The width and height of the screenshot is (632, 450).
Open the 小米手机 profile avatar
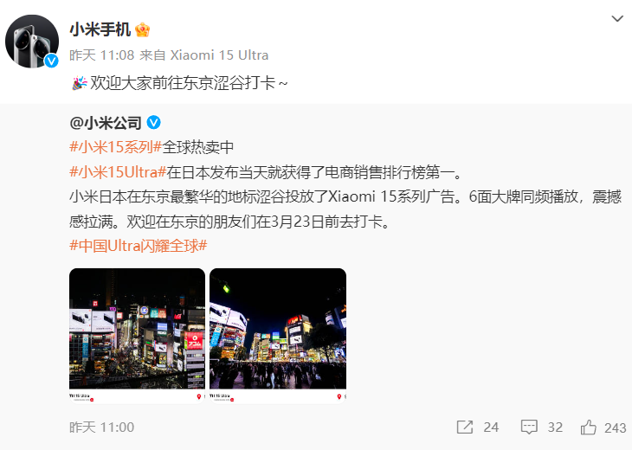[x=32, y=41]
